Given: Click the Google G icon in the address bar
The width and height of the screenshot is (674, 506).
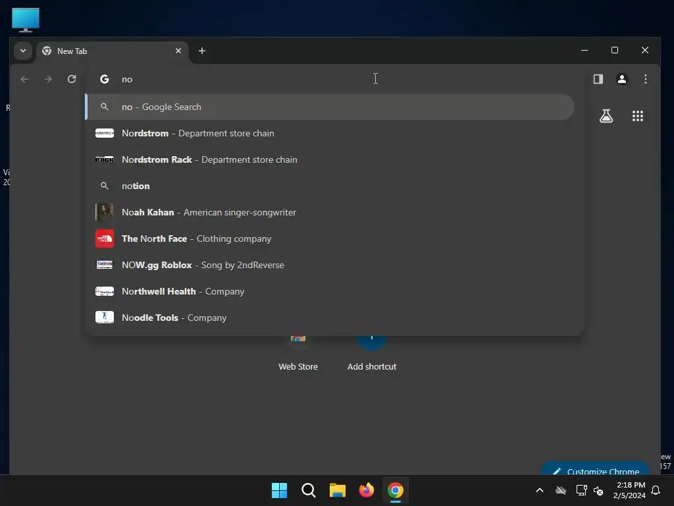Looking at the screenshot, I should [105, 79].
